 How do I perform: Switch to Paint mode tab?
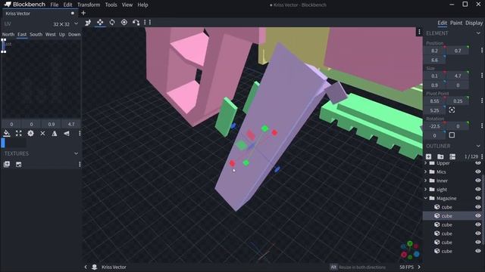(x=456, y=23)
